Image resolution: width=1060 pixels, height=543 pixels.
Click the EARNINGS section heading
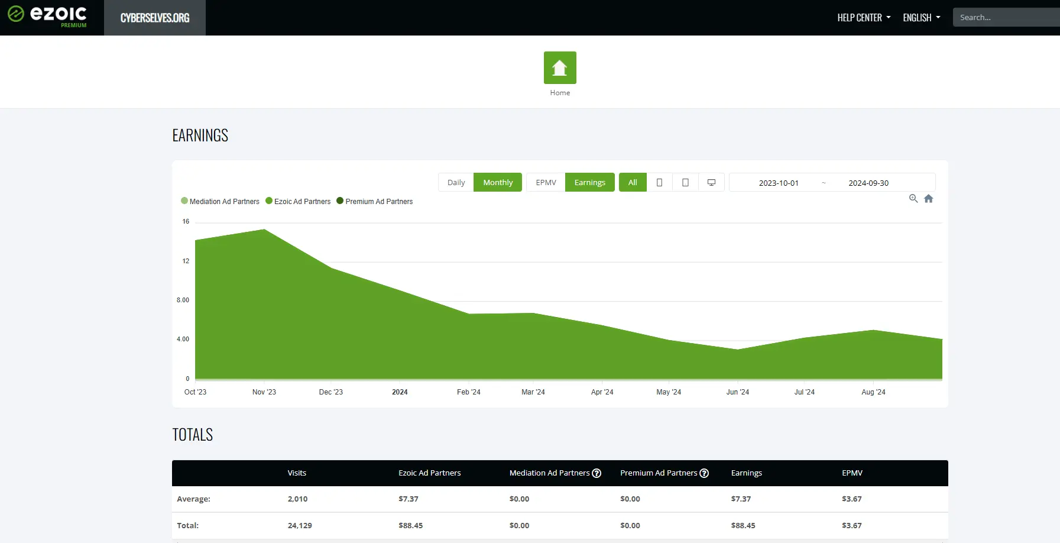click(200, 135)
